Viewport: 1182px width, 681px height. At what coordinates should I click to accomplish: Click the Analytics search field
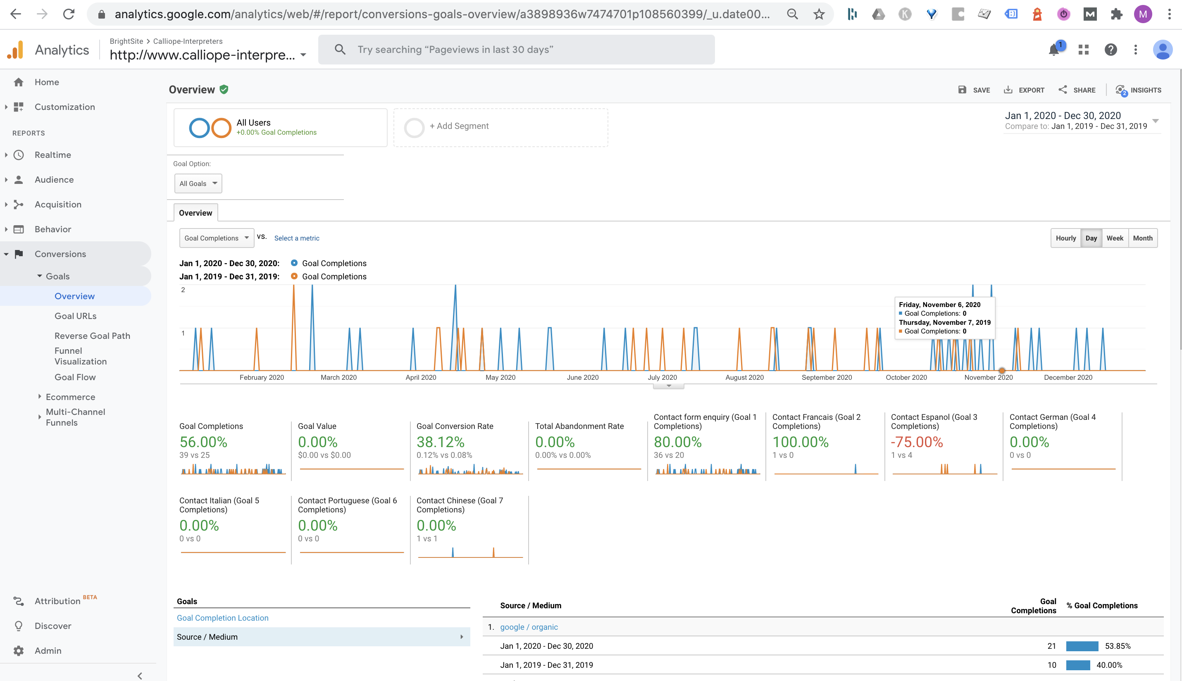pyautogui.click(x=516, y=50)
